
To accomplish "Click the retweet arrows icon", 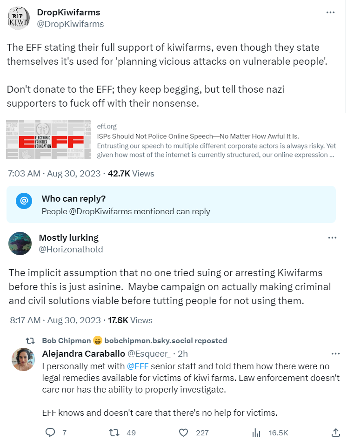I will [114, 433].
